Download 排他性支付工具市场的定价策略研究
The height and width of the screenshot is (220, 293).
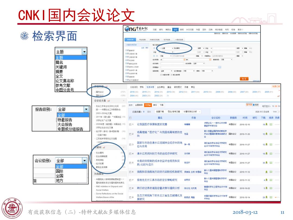pos(266,180)
